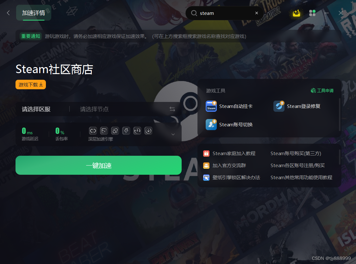Open the Steam自动挂卡 tool icon
The width and height of the screenshot is (356, 264).
click(211, 106)
